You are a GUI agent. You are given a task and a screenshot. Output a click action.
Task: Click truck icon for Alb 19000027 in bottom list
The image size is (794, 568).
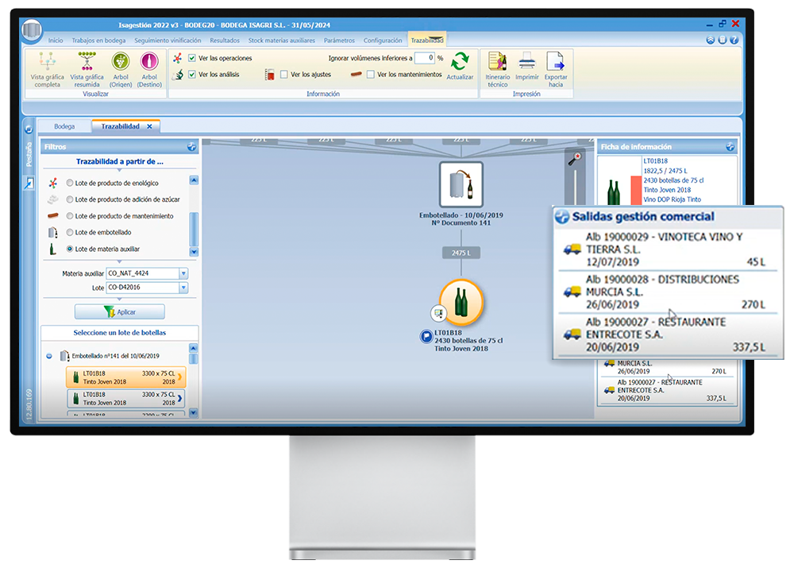click(609, 390)
